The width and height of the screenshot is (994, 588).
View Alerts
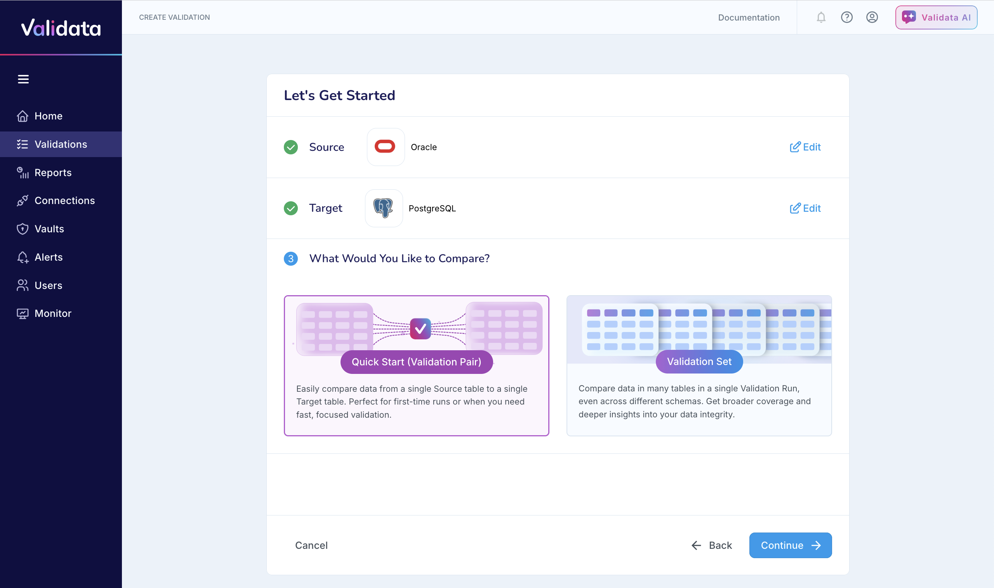tap(48, 257)
